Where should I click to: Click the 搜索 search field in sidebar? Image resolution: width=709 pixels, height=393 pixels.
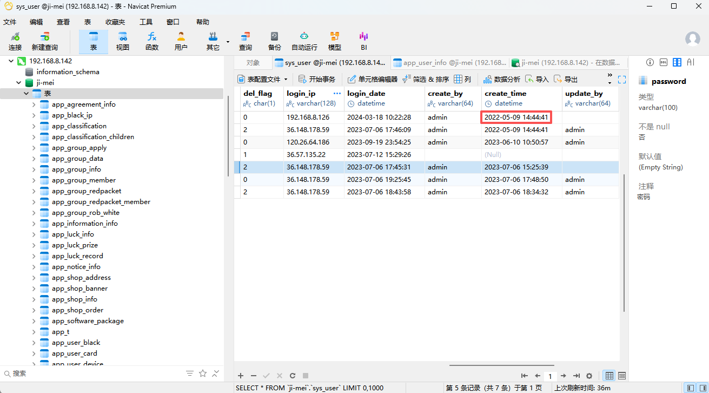click(x=92, y=374)
